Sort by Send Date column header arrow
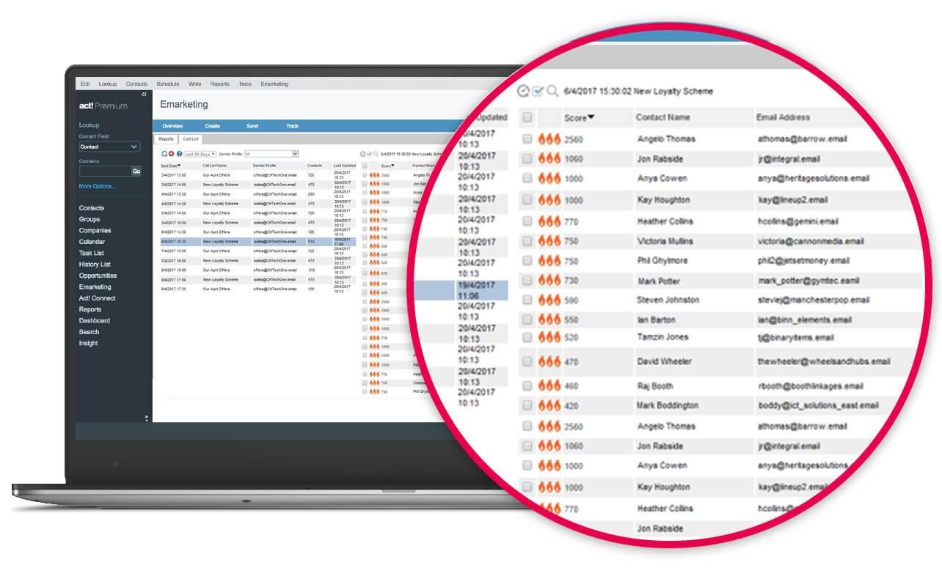The height and width of the screenshot is (568, 942). 179,166
